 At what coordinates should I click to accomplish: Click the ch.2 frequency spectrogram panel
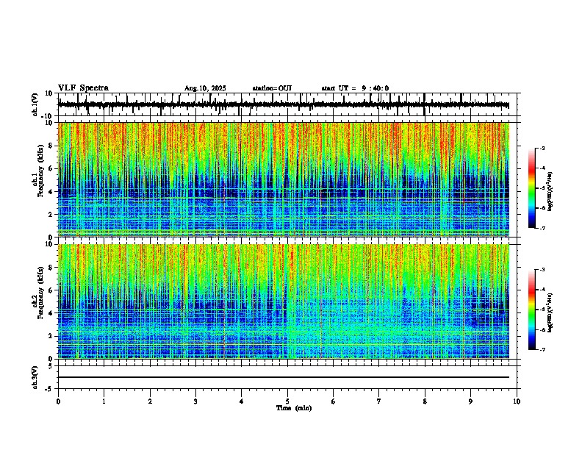click(284, 301)
